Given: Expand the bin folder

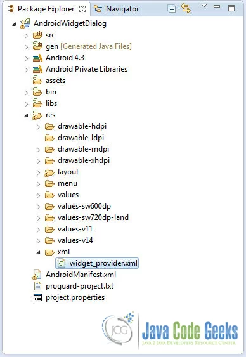Looking at the screenshot, I should [27, 93].
